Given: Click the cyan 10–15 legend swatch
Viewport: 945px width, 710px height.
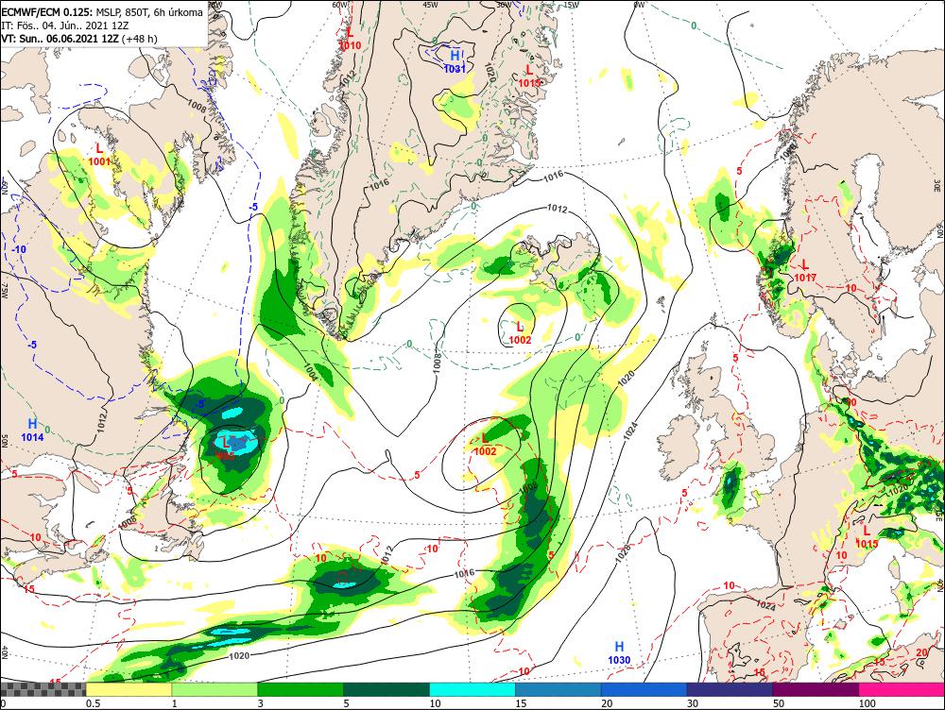Looking at the screenshot, I should 472,690.
